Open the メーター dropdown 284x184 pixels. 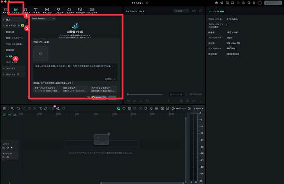[x=198, y=108]
